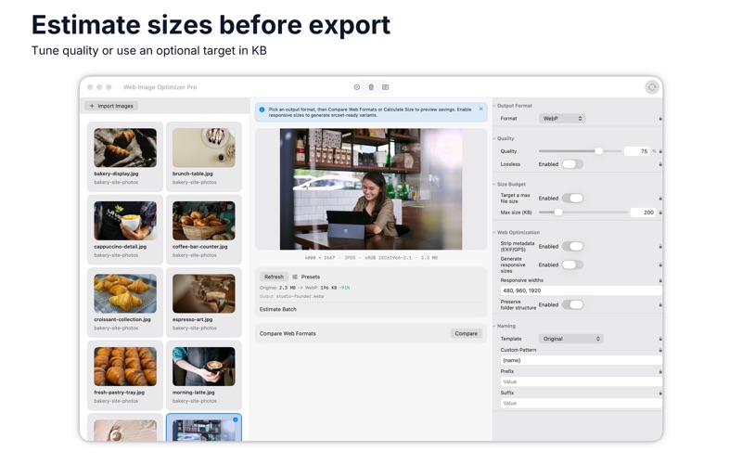This screenshot has height=464, width=742.
Task: Click the Responsive widths field
Action: [582, 290]
